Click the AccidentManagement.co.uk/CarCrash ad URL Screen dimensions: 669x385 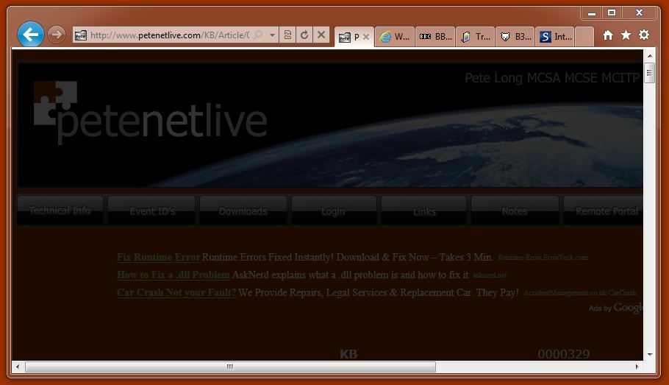(580, 293)
